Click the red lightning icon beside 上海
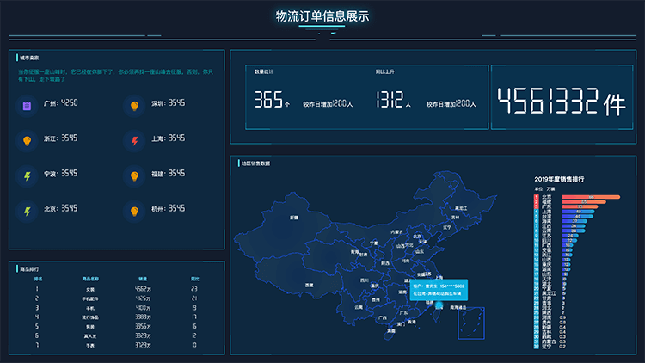This screenshot has width=645, height=363. (x=134, y=141)
